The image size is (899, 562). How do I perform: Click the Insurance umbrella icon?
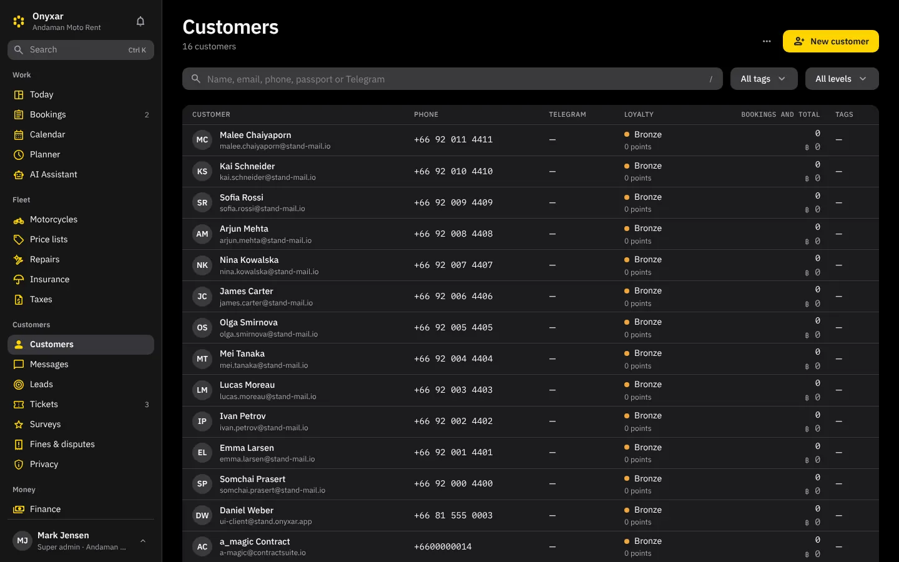coord(19,280)
